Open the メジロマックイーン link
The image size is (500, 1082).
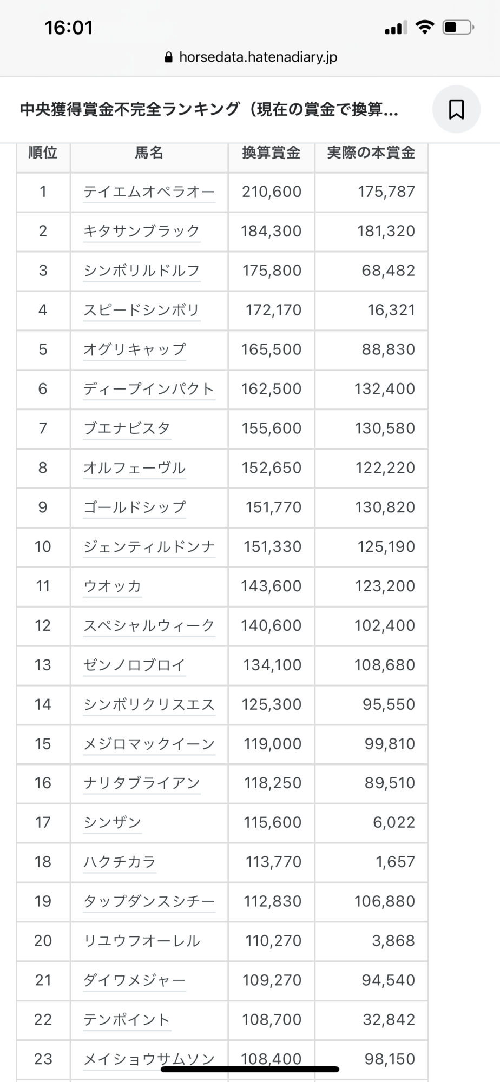pyautogui.click(x=149, y=745)
